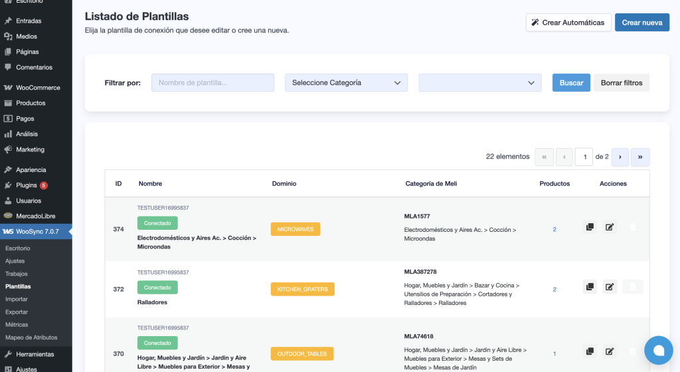Click the Crear Automáticas button
Image resolution: width=680 pixels, height=372 pixels.
pos(568,23)
